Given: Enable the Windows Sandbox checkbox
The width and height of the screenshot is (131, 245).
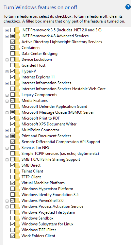Looking at the screenshot, I should [x=13, y=218].
